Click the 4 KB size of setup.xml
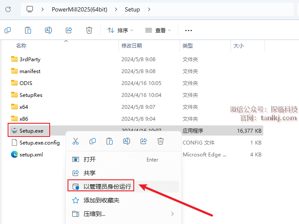Image resolution: width=299 pixels, height=224 pixels. [256, 155]
